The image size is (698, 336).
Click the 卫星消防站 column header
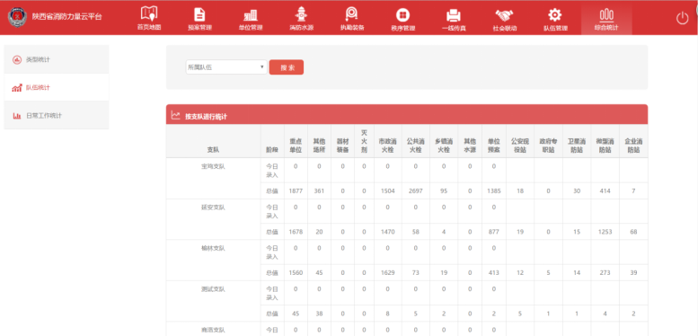point(577,146)
